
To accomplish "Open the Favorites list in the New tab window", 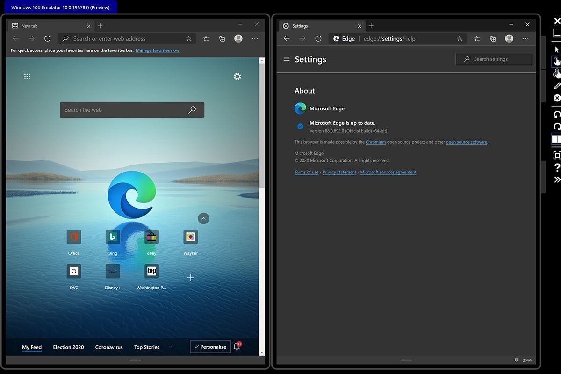I will click(x=206, y=39).
